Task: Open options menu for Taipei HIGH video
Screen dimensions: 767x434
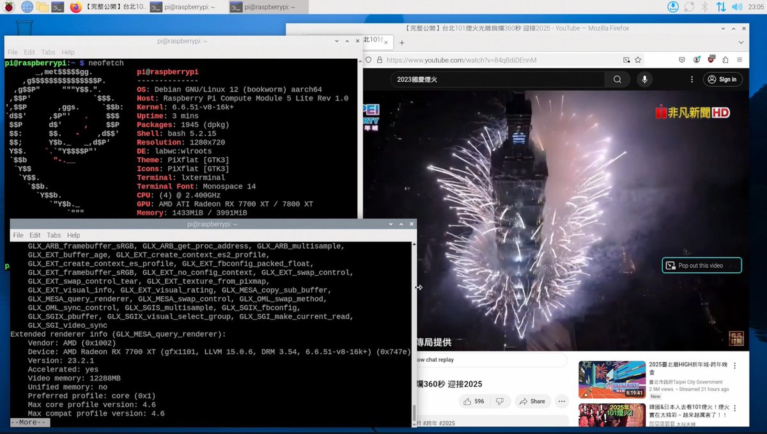Action: pos(734,366)
